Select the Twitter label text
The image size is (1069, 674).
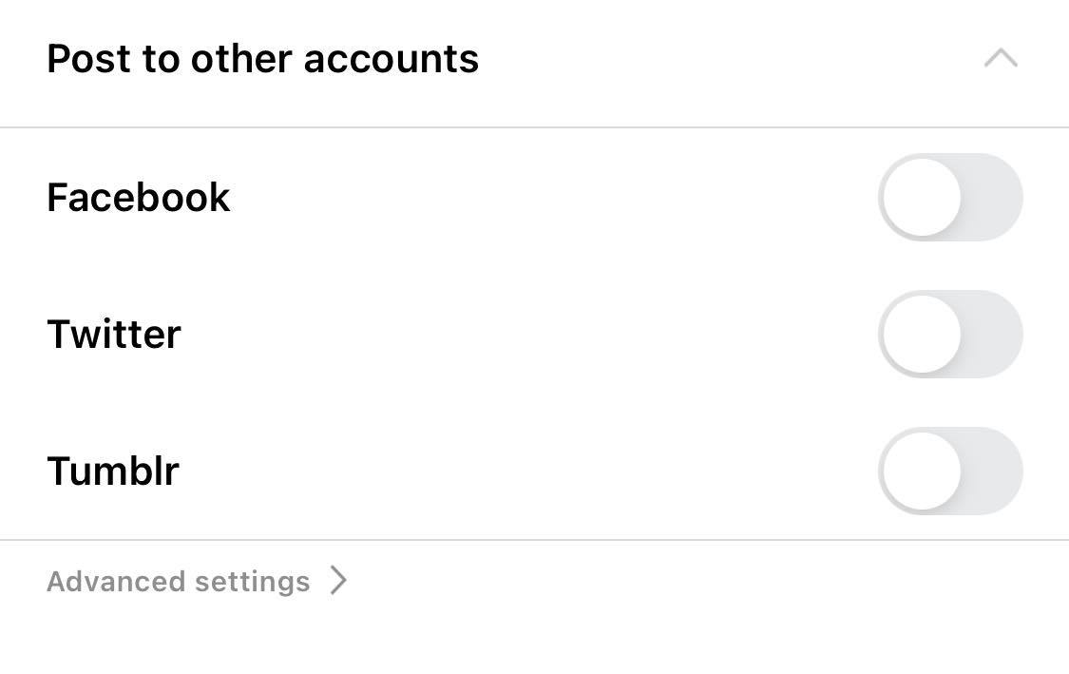114,335
